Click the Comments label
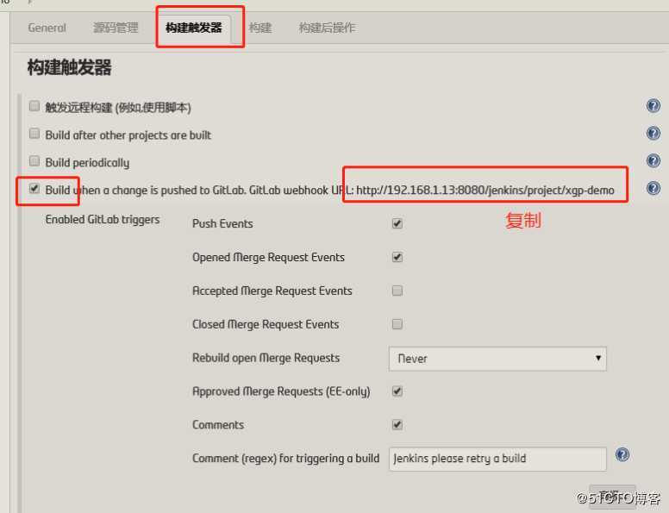 (218, 425)
